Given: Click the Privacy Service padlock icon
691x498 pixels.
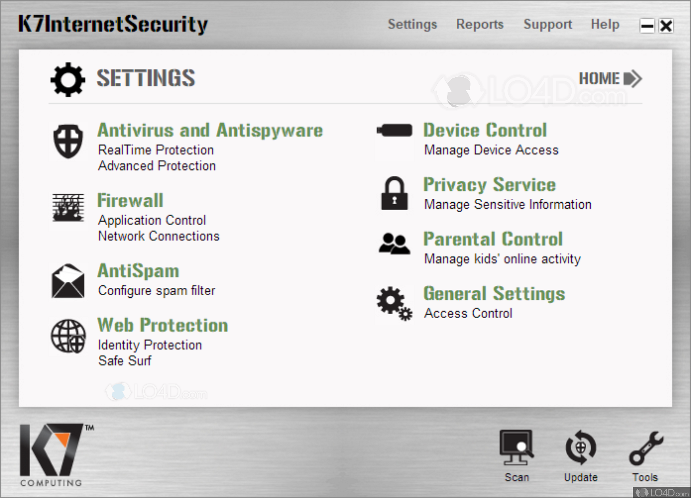Looking at the screenshot, I should (394, 194).
